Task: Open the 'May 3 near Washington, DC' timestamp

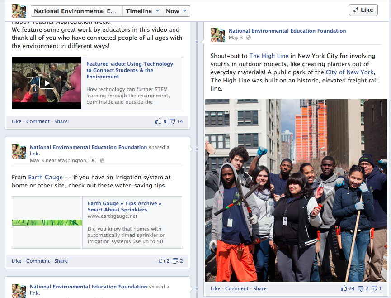Action: [x=63, y=160]
